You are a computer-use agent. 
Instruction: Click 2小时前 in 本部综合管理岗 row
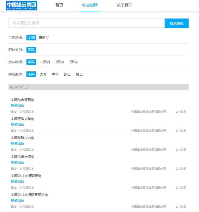pyautogui.click(x=181, y=112)
